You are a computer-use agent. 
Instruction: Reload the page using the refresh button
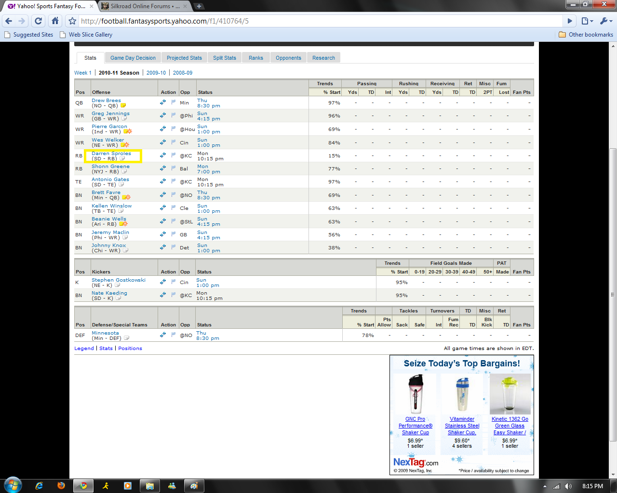39,21
